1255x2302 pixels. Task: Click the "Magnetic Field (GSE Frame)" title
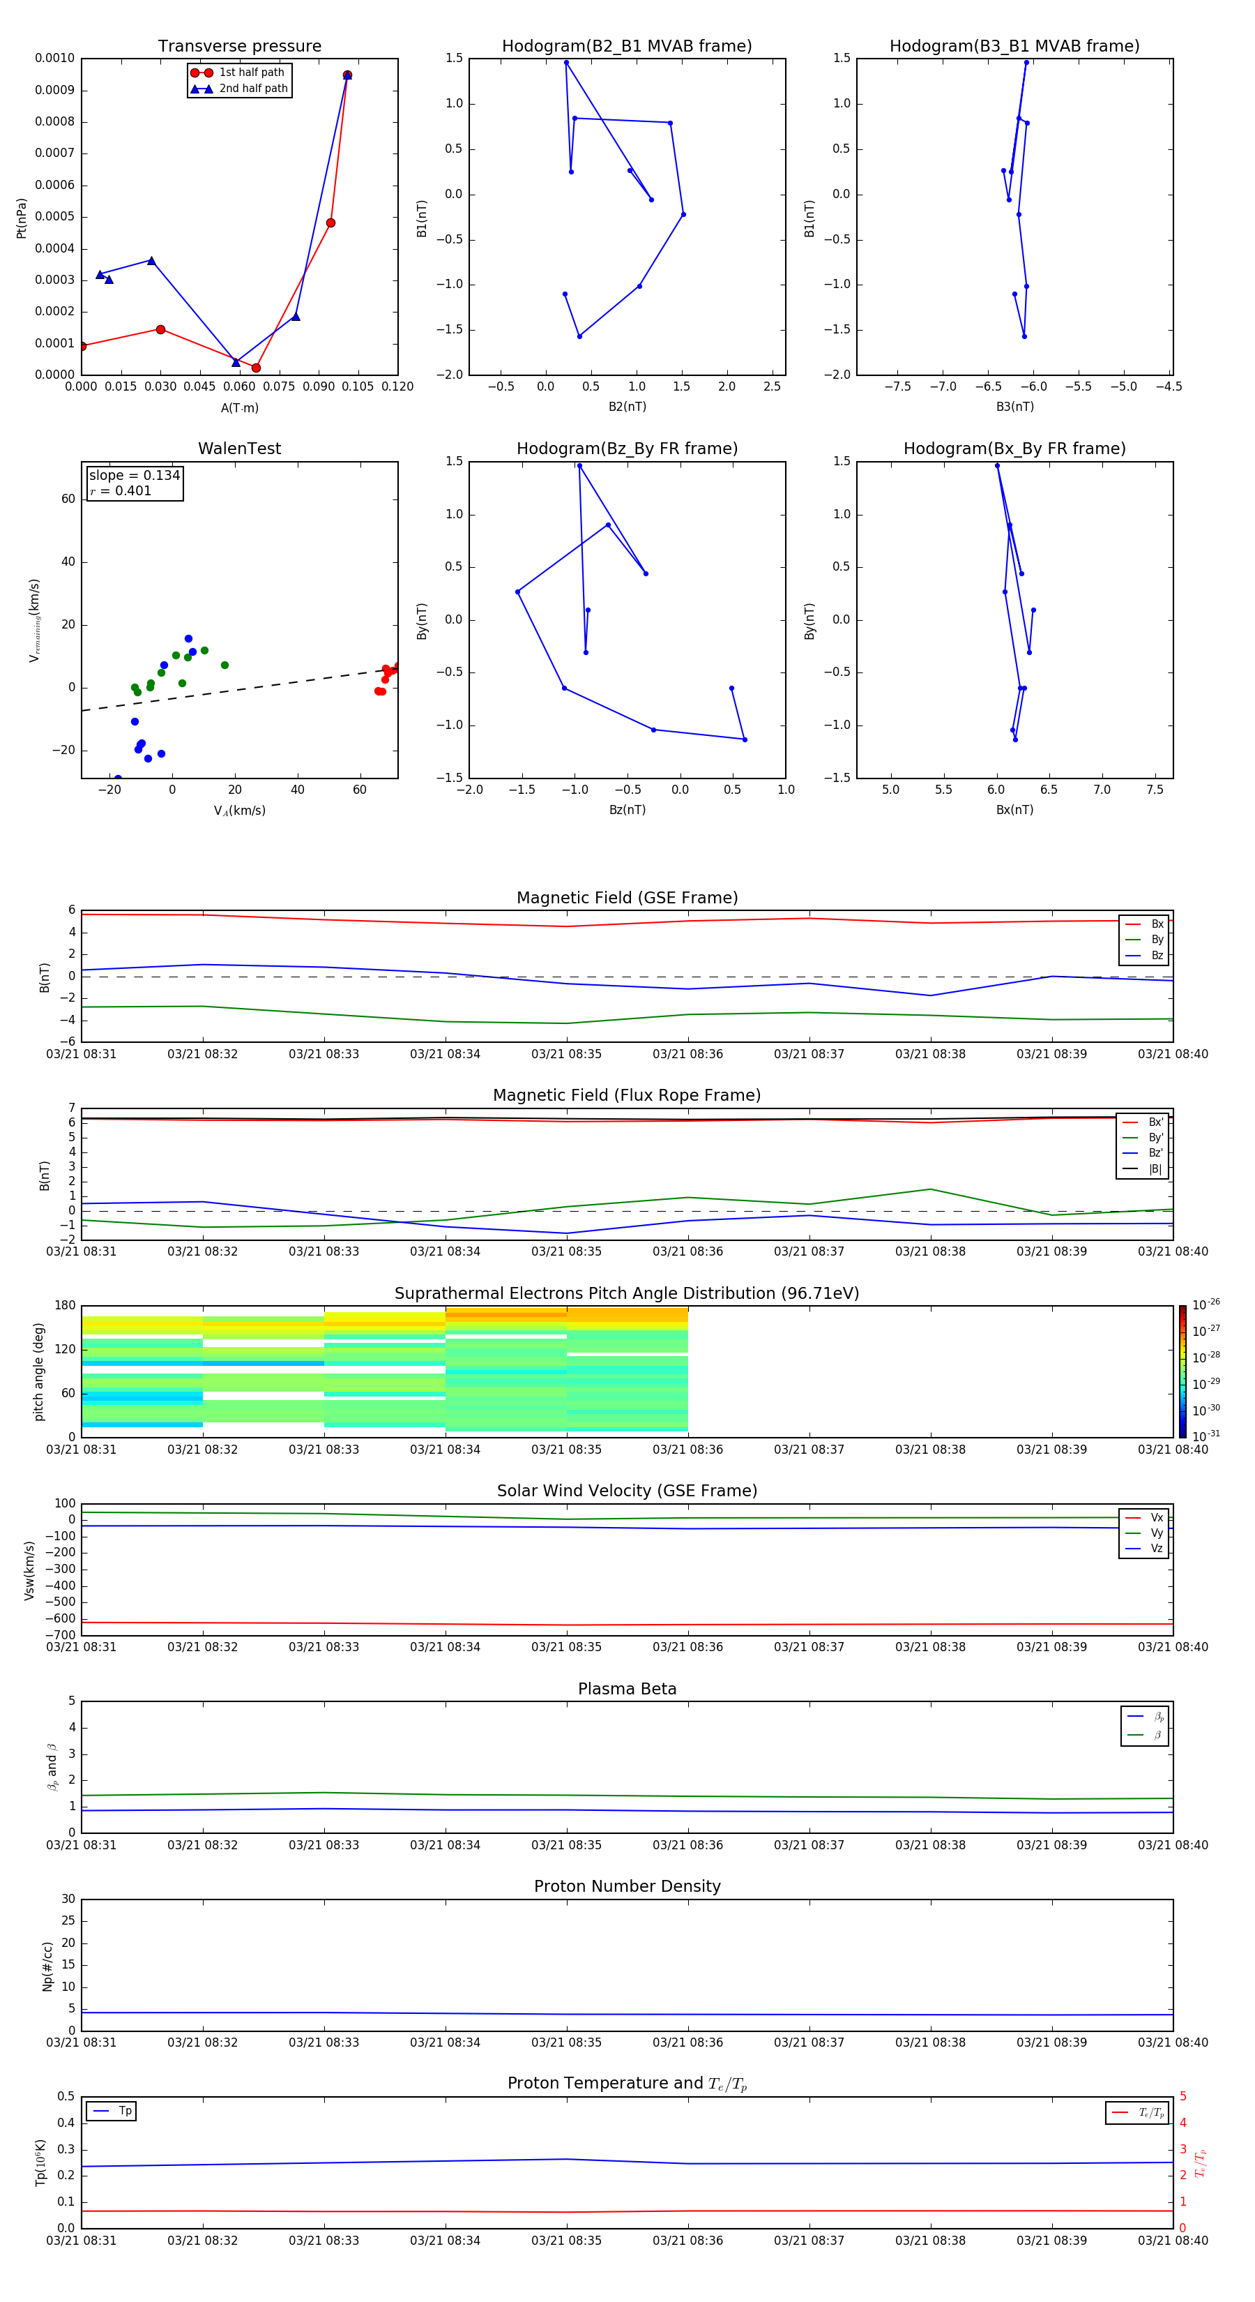point(627,898)
